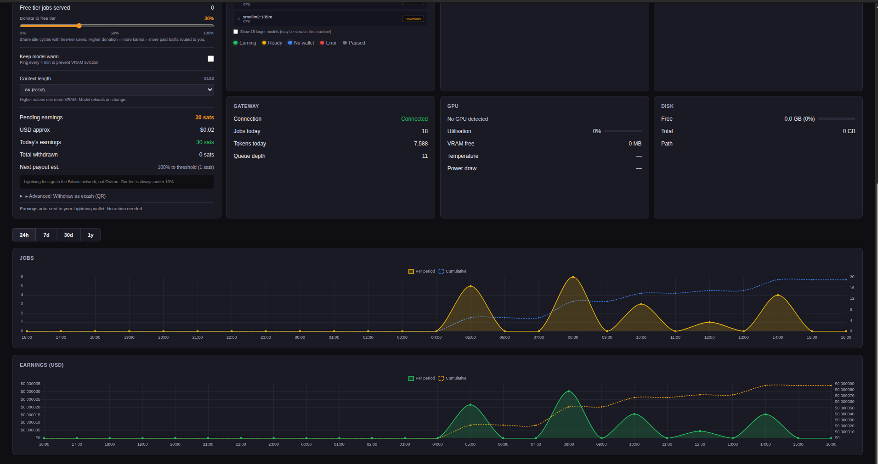Image resolution: width=878 pixels, height=464 pixels.
Task: Click the Per period legend swatch in Earnings chart
Action: pyautogui.click(x=411, y=378)
